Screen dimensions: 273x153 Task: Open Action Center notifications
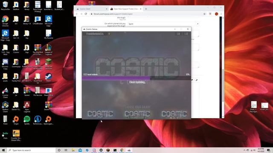click(x=269, y=150)
